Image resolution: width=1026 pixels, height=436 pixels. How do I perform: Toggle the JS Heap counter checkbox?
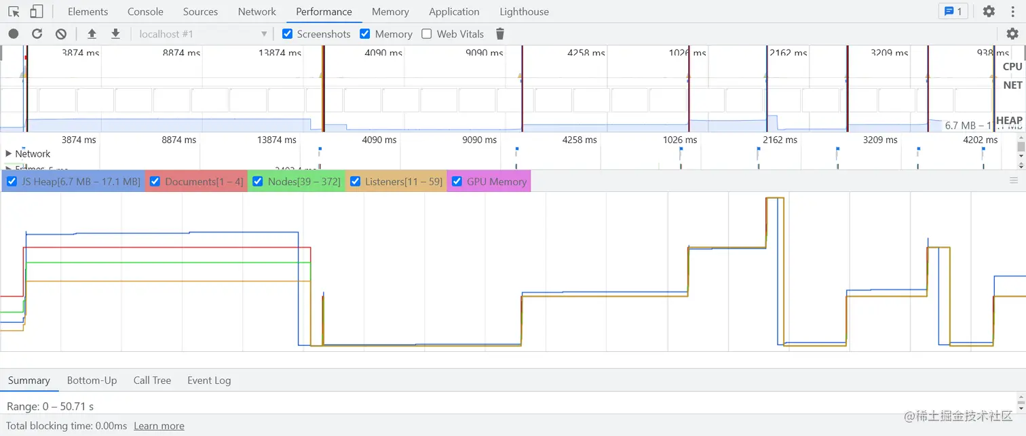(x=12, y=182)
